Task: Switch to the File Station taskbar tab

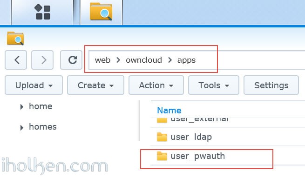Action: pos(101,12)
